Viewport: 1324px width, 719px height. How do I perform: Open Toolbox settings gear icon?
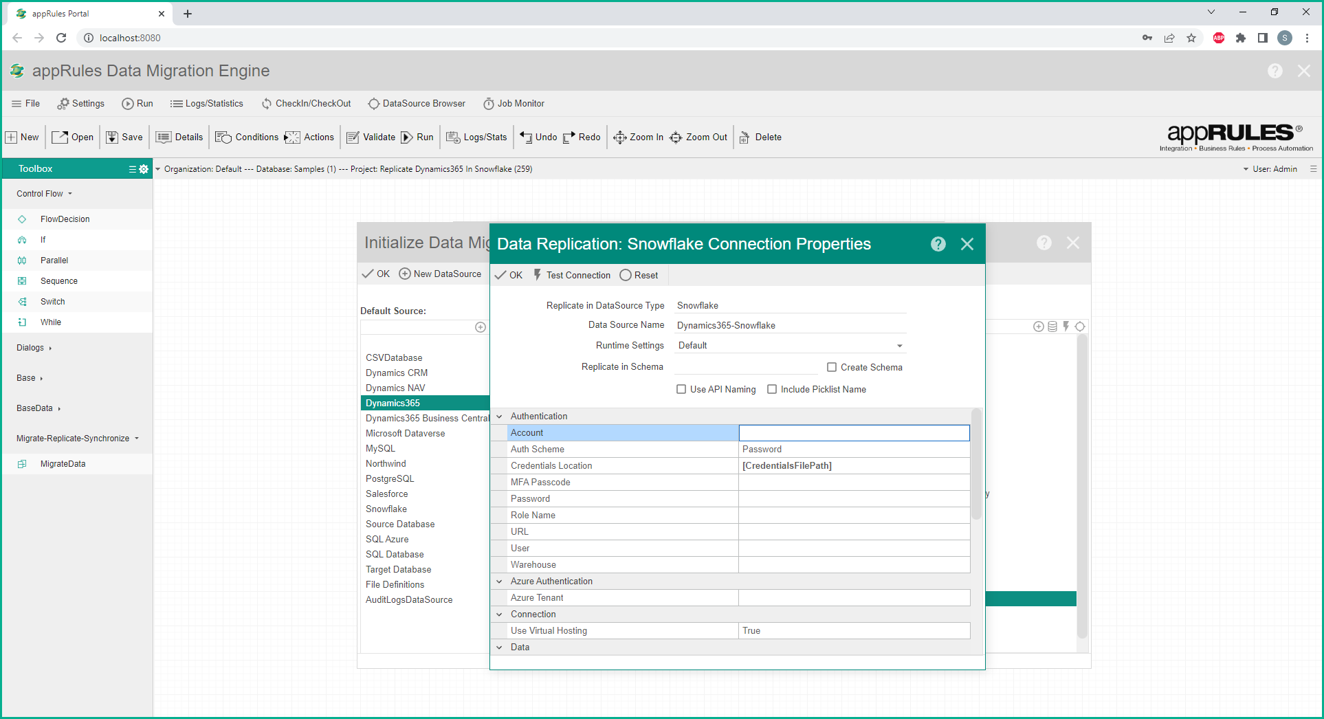(144, 169)
